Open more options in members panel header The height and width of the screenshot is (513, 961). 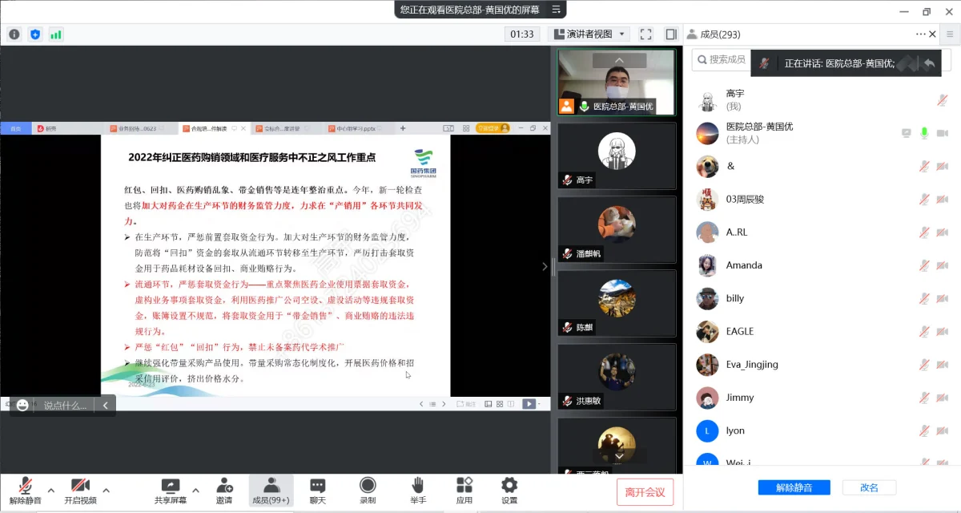click(921, 34)
